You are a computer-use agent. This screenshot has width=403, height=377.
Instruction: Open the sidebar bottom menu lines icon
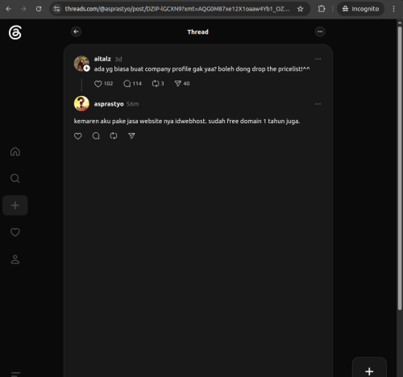point(15,374)
